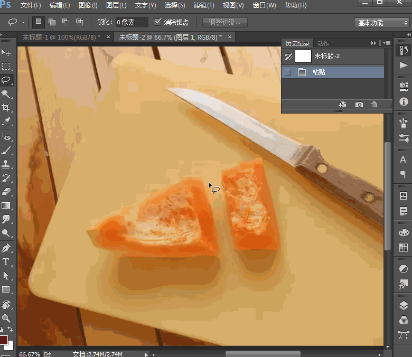Select the Rectangular Marquee tool

pos(6,66)
